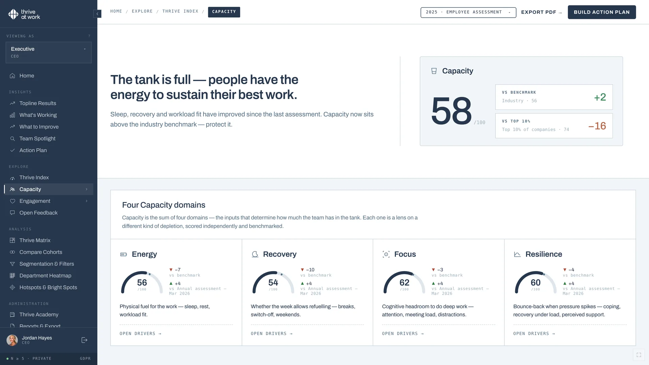Click Build Action Plan button
The height and width of the screenshot is (365, 649).
(x=602, y=12)
